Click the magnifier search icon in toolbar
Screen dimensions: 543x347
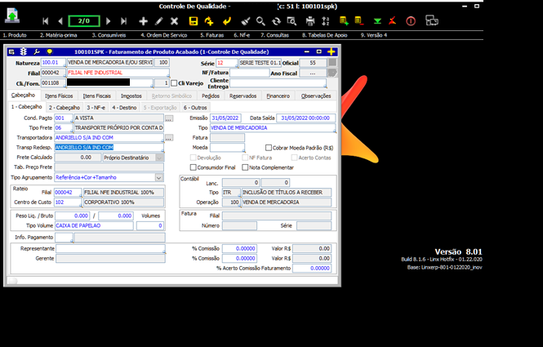(x=260, y=20)
